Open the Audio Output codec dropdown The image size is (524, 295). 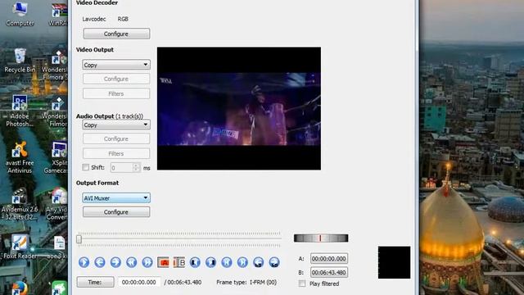point(116,125)
